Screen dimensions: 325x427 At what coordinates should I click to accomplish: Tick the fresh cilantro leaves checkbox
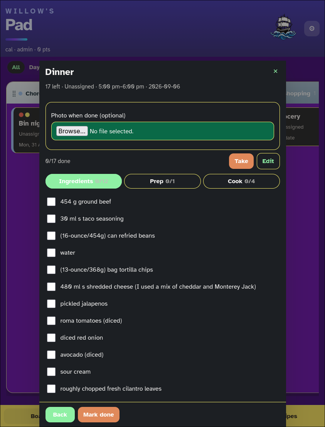click(x=51, y=389)
